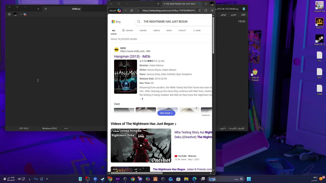Click the Hangman movie poster
The image size is (326, 183).
click(126, 77)
